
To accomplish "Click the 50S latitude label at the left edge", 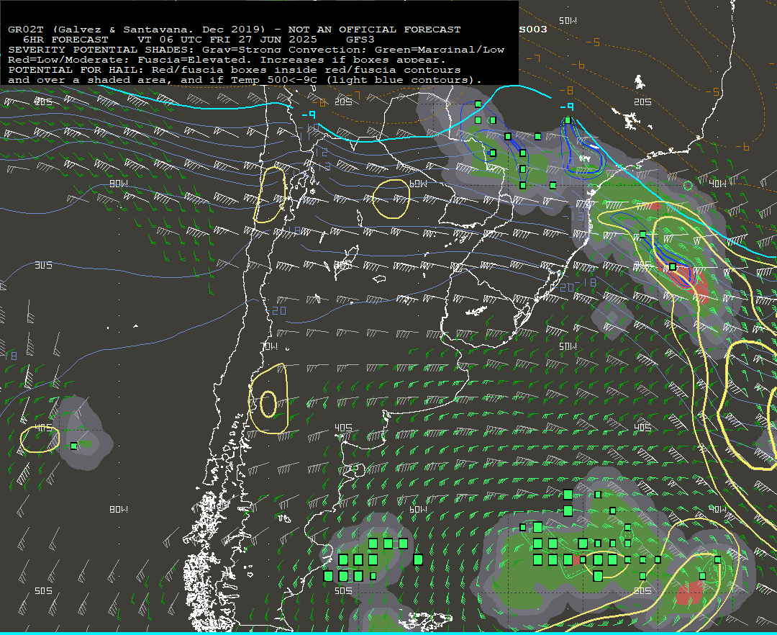I will coord(43,591).
